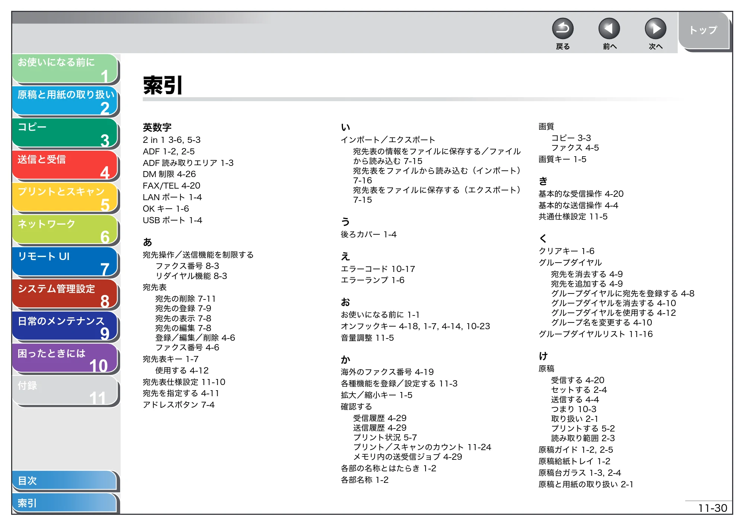Open index entry 'エラーコード 10-17'
This screenshot has width=744, height=526.
[x=378, y=269]
